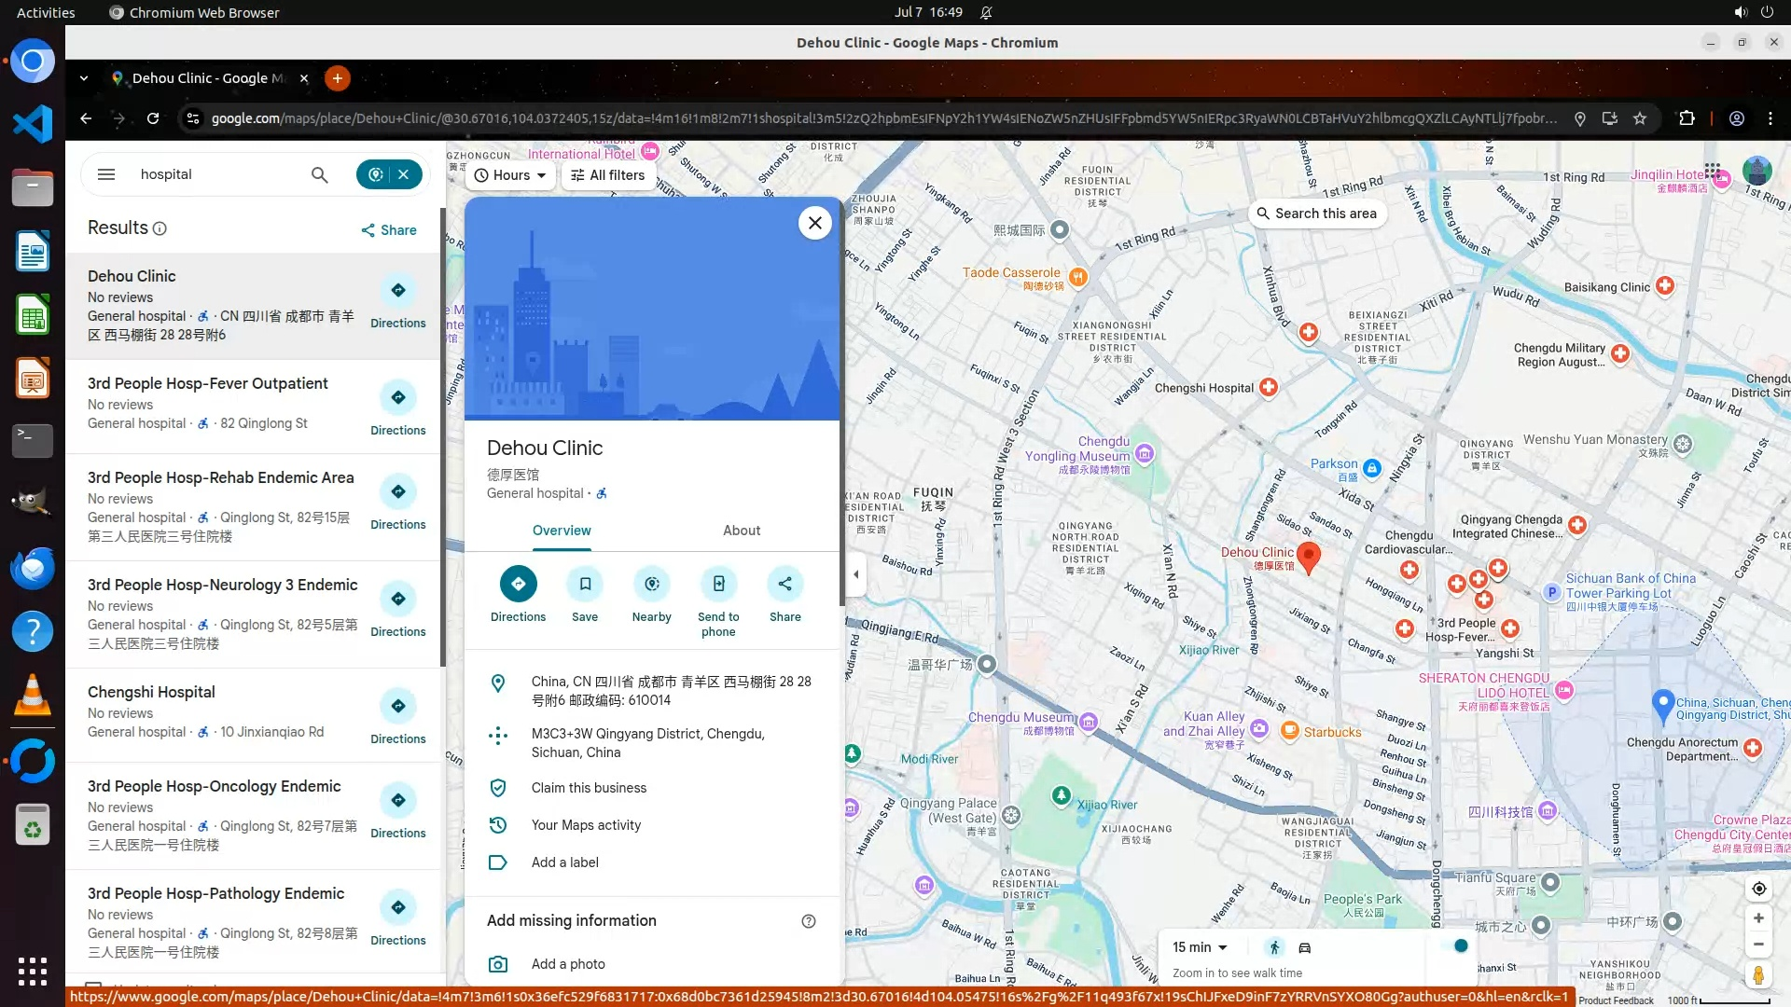
Task: Select walking travel mode
Action: click(x=1275, y=947)
